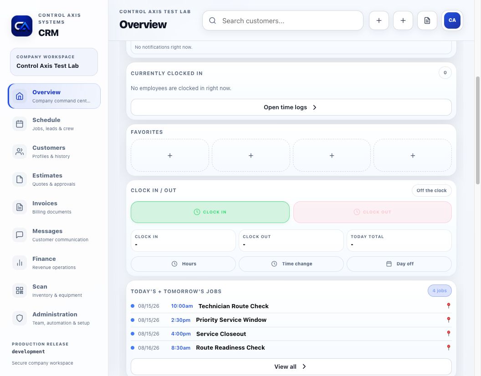Open the Schedule calendar icon

[x=20, y=124]
